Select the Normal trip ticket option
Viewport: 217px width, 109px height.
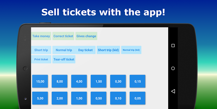pos(64,50)
